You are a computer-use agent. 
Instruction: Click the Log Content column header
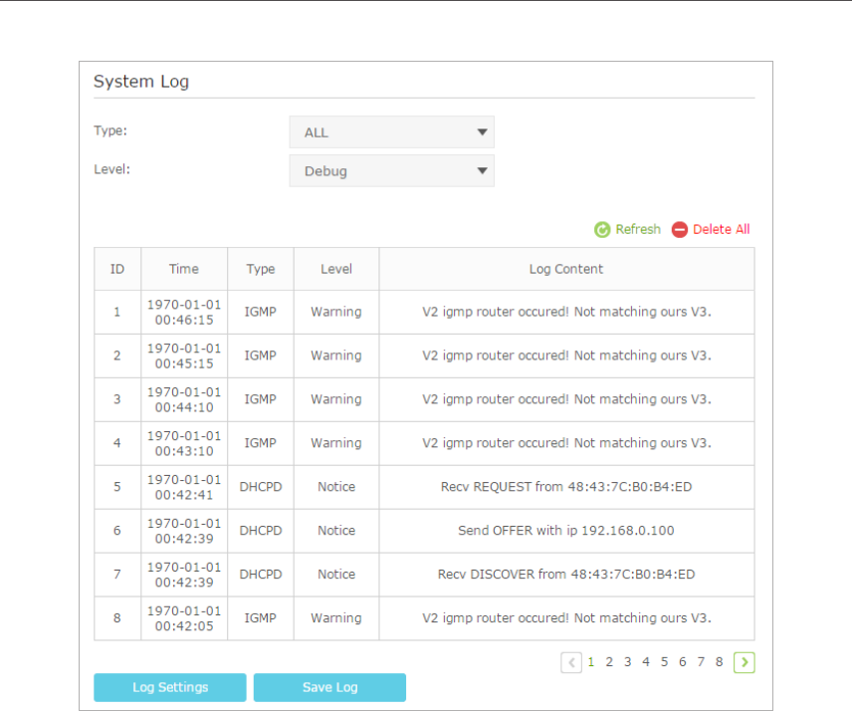point(565,269)
